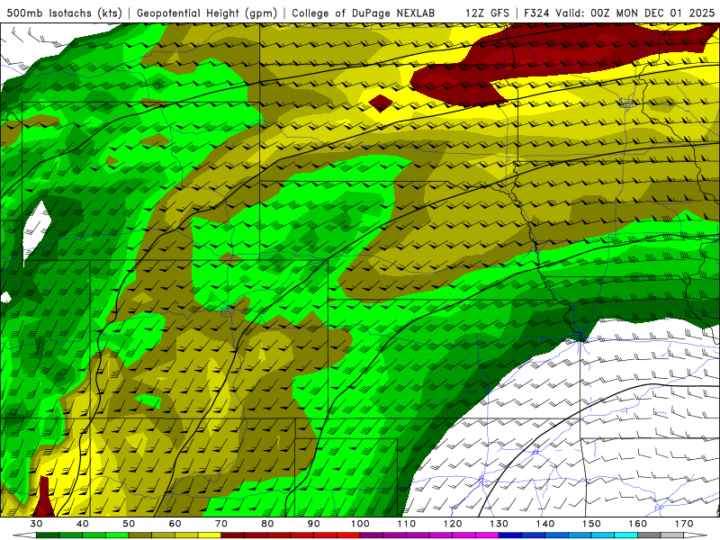720x540 pixels.
Task: Click the '500mb Isotachs (kts)' title text
Action: (64, 13)
